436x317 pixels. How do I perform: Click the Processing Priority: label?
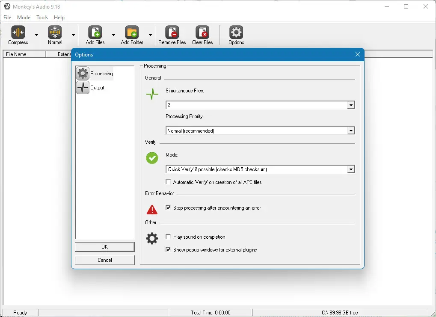[x=184, y=116]
